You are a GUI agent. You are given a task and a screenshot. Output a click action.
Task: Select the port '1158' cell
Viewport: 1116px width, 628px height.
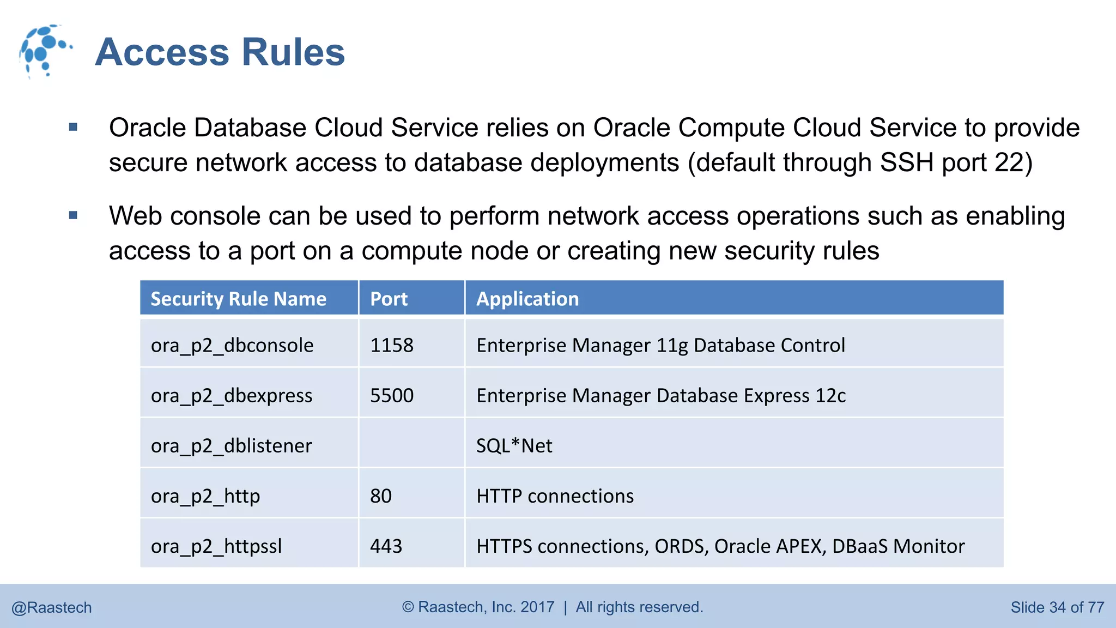pyautogui.click(x=411, y=343)
